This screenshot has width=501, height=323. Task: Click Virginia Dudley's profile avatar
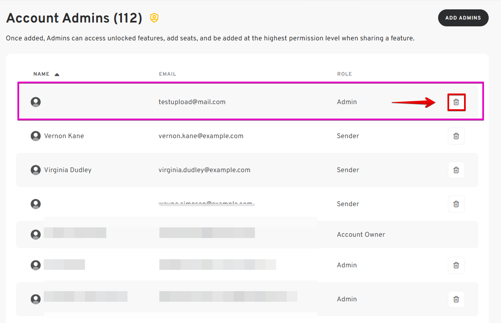36,170
